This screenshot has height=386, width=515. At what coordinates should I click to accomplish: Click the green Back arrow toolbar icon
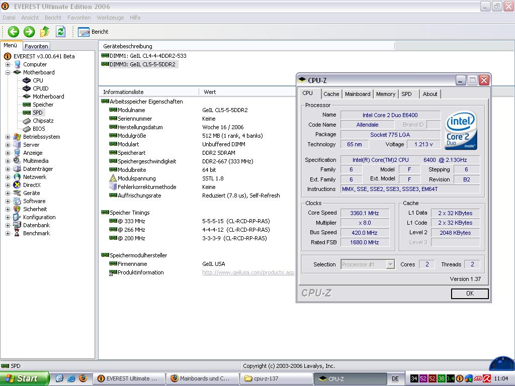[x=13, y=32]
